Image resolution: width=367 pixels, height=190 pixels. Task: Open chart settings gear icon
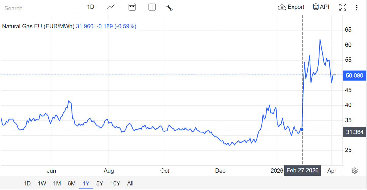(x=355, y=171)
